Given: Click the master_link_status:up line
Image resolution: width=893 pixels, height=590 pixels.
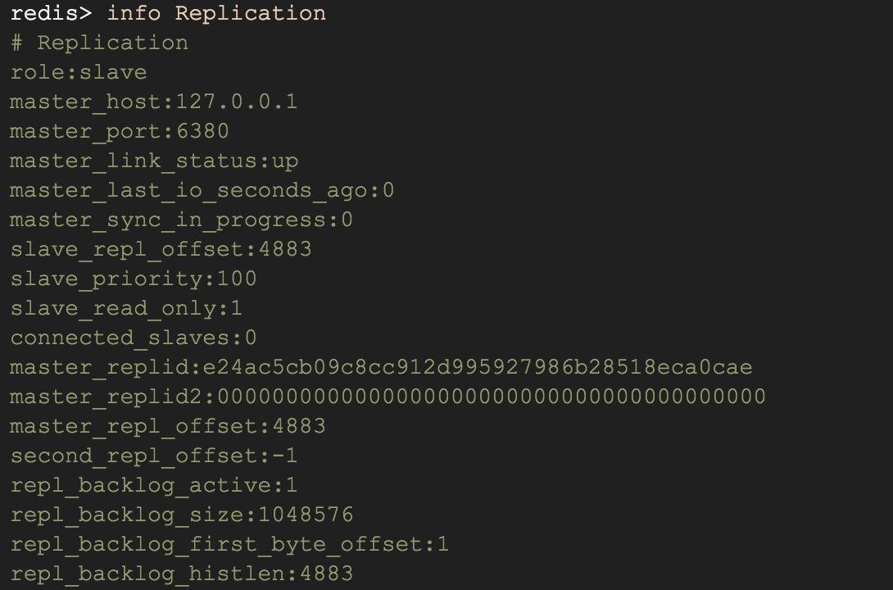Looking at the screenshot, I should point(154,161).
